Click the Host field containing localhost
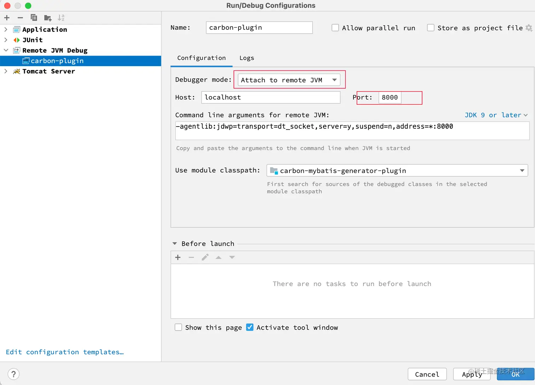The height and width of the screenshot is (385, 535). [x=271, y=97]
